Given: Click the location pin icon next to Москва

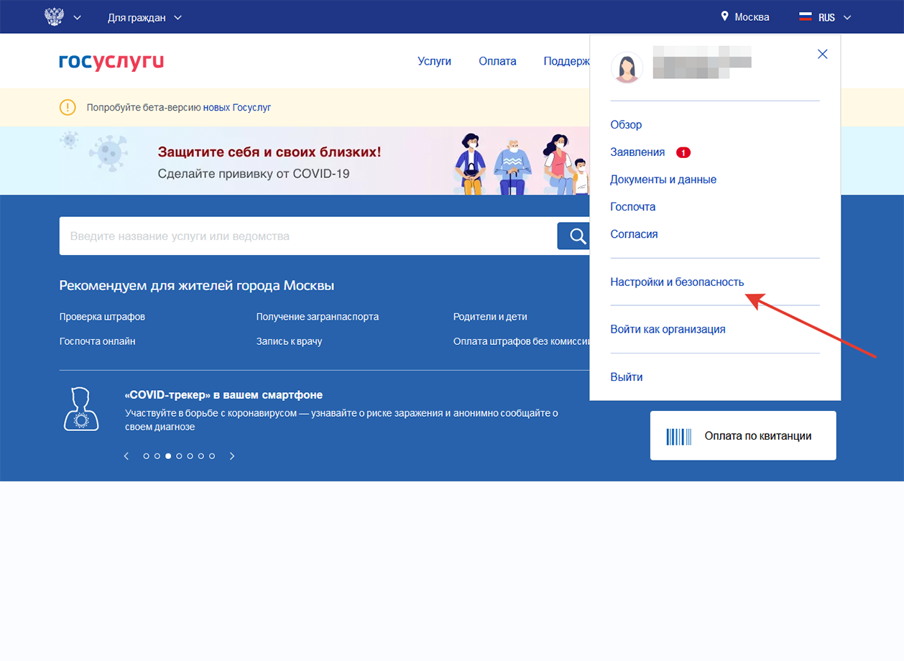Looking at the screenshot, I should (x=725, y=17).
